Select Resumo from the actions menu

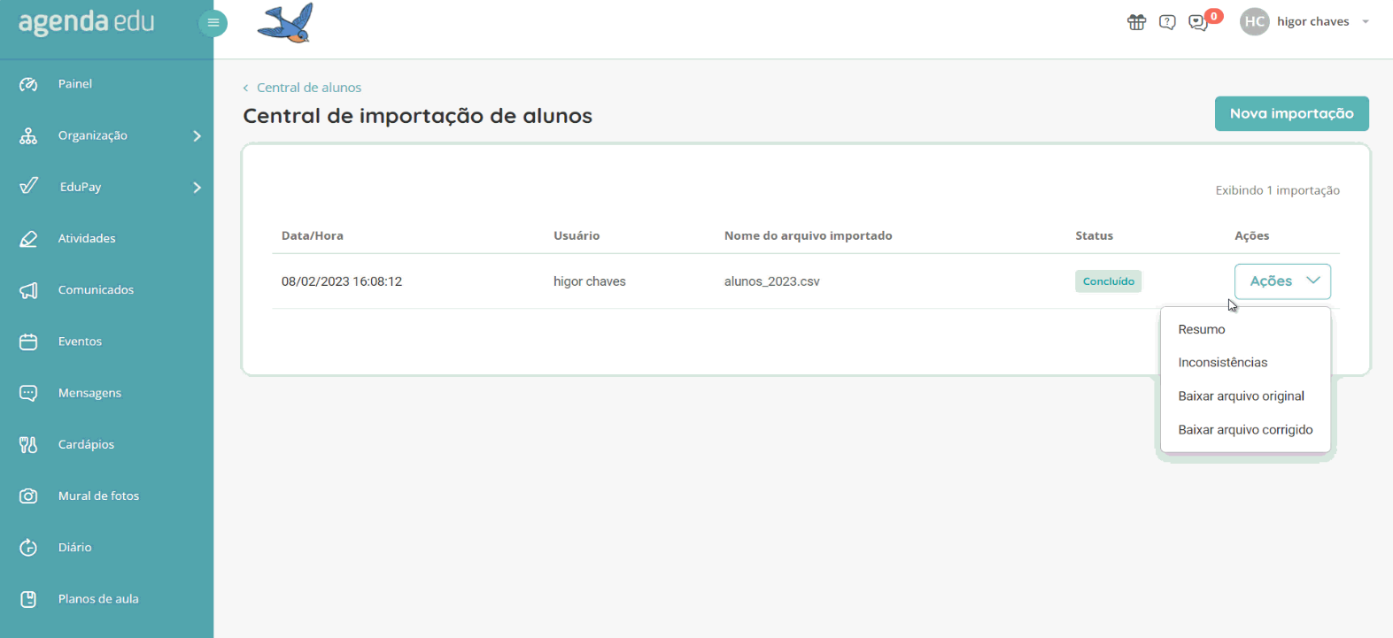pyautogui.click(x=1202, y=329)
